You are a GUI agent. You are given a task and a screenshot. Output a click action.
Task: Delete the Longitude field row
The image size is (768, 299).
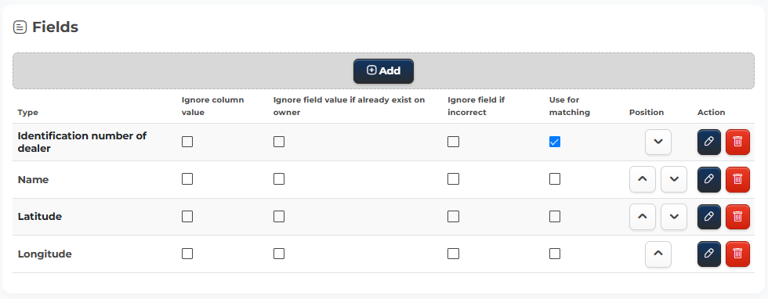point(737,254)
